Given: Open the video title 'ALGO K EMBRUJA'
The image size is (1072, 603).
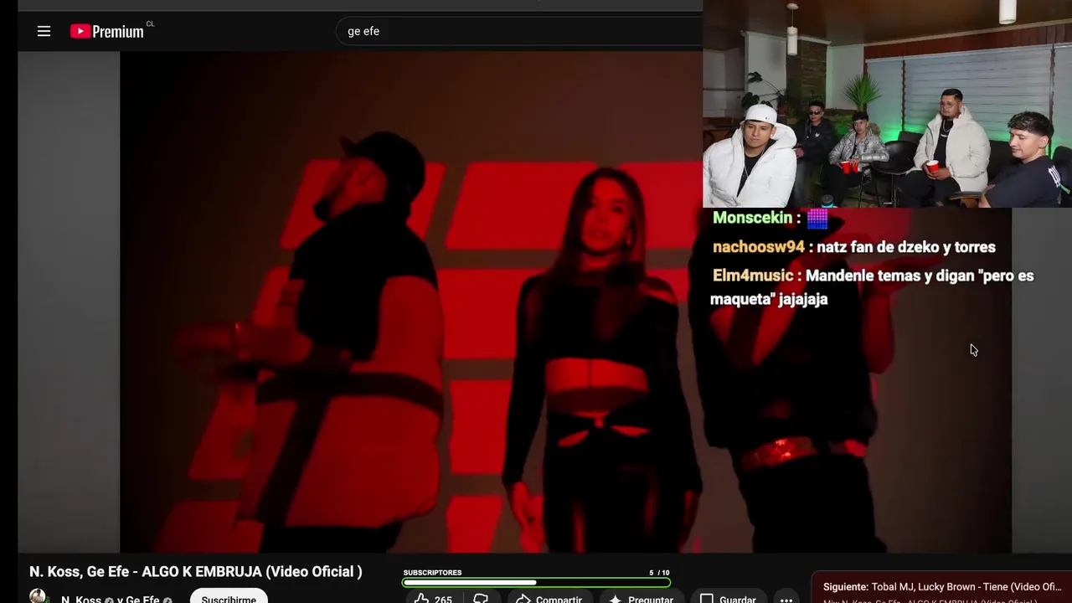Looking at the screenshot, I should [196, 571].
